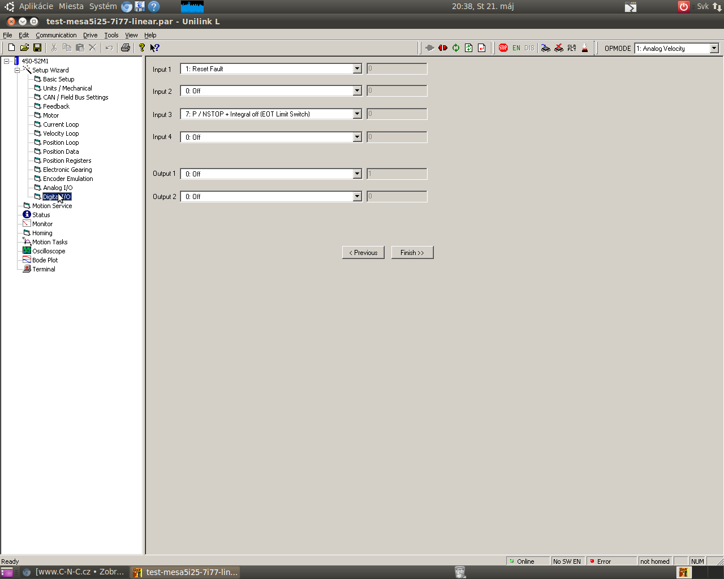Screen dimensions: 724x579
Task: Click the chip with red X icon
Action: tap(559, 48)
